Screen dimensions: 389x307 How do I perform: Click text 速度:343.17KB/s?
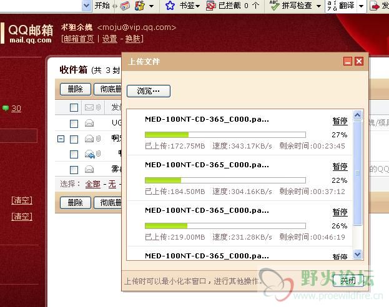242,146
